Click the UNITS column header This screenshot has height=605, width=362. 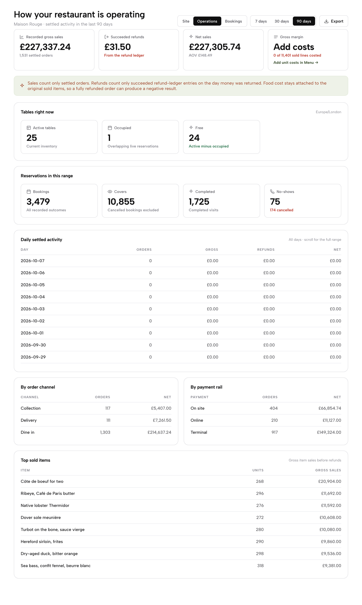coord(258,470)
